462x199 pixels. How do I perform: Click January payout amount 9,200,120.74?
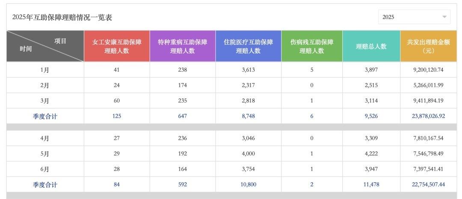pos(428,70)
